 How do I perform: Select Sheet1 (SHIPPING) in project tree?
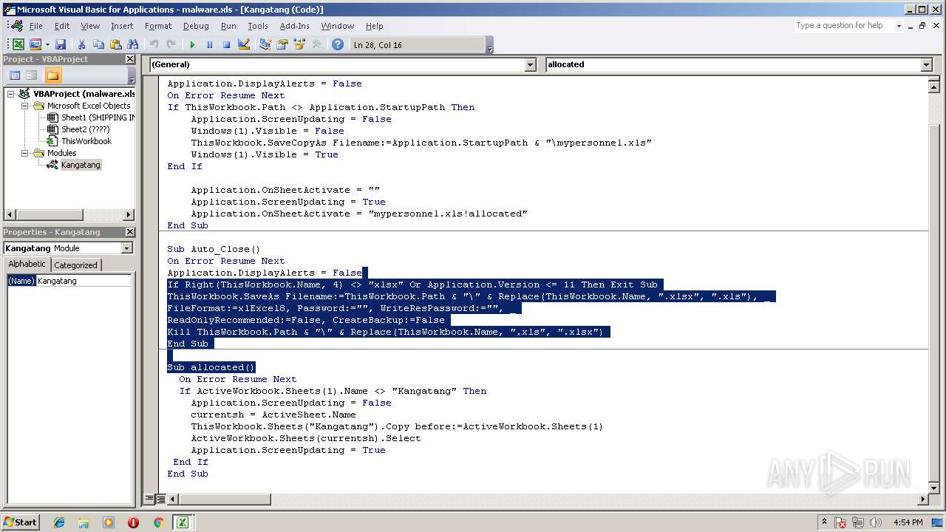tap(98, 117)
